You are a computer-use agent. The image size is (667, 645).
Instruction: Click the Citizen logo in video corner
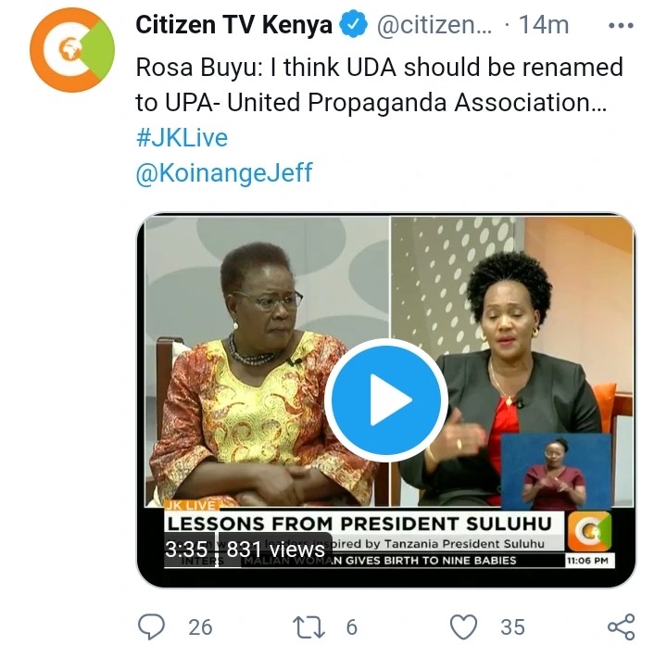(x=590, y=531)
